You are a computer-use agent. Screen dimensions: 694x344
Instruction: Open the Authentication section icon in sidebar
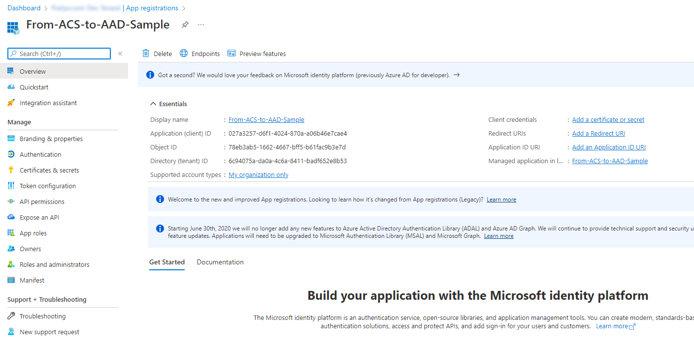(x=11, y=154)
